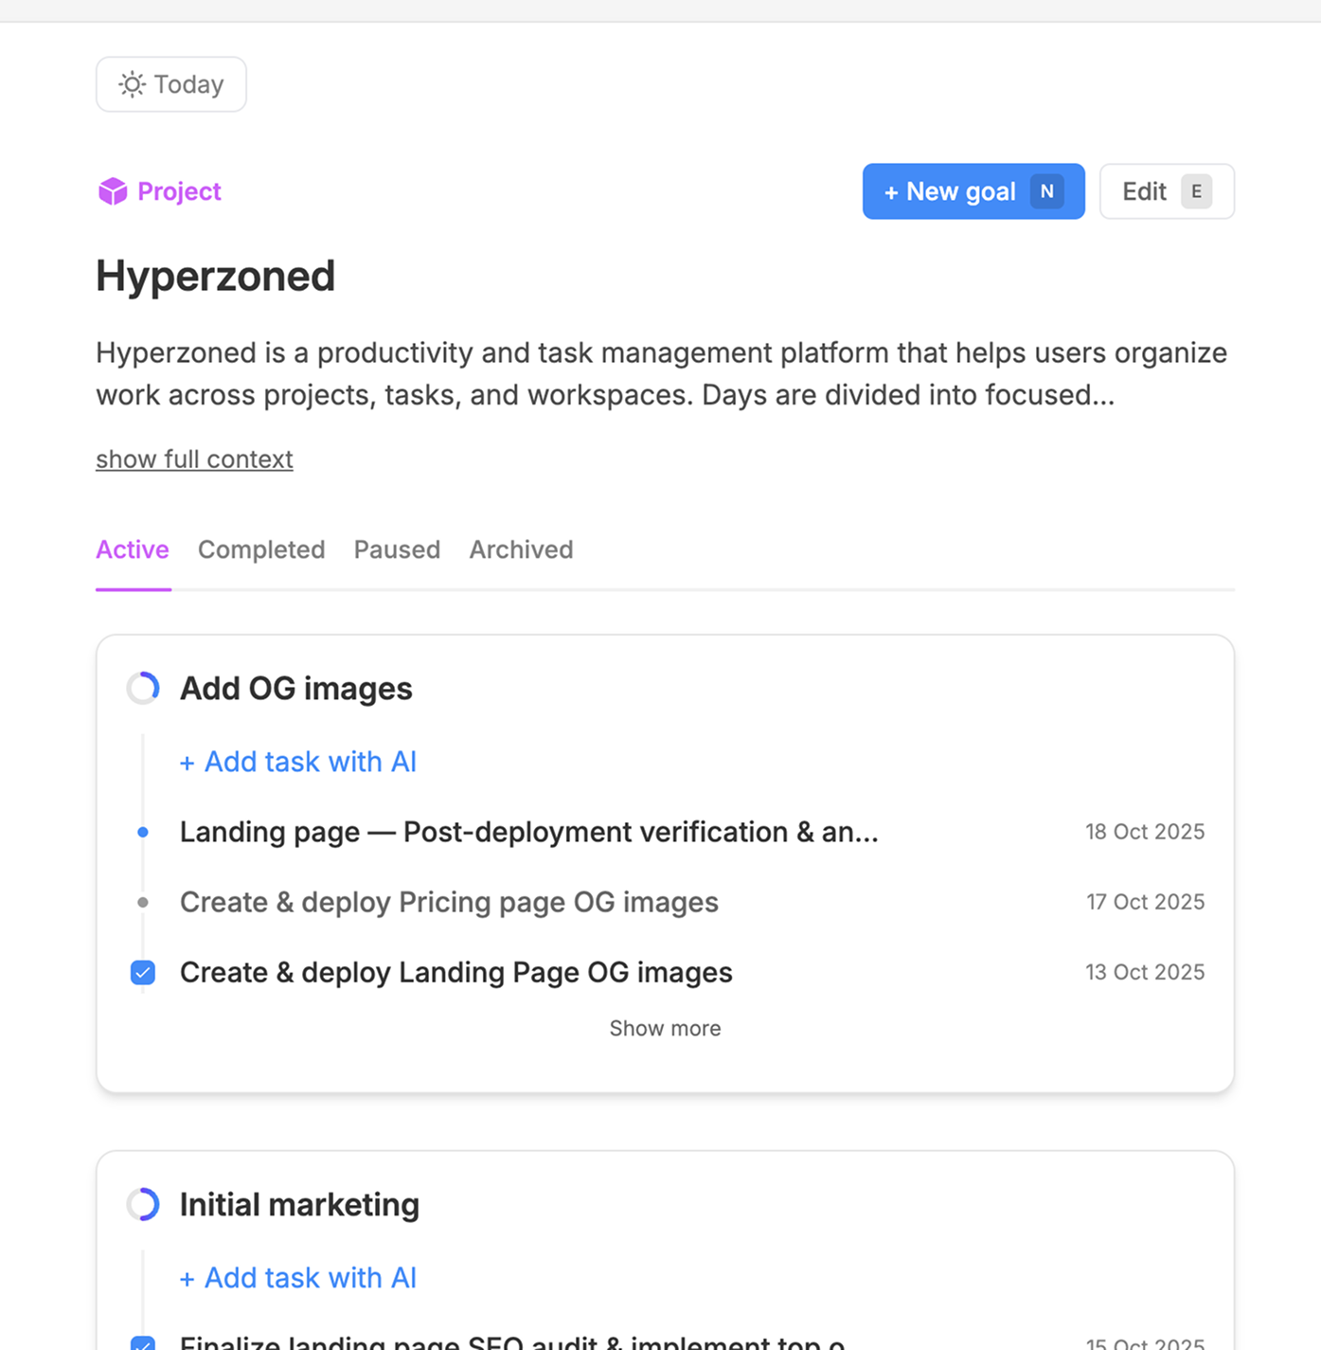Viewport: 1321px width, 1350px height.
Task: Collapse the Add OG images goal card
Action: click(x=295, y=687)
